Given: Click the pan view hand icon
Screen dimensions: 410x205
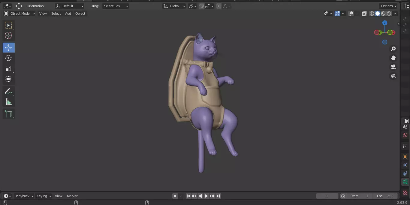Looking at the screenshot, I should click(x=393, y=58).
